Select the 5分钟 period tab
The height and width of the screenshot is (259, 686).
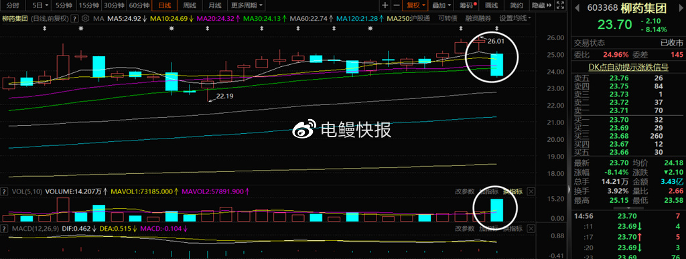click(x=63, y=5)
